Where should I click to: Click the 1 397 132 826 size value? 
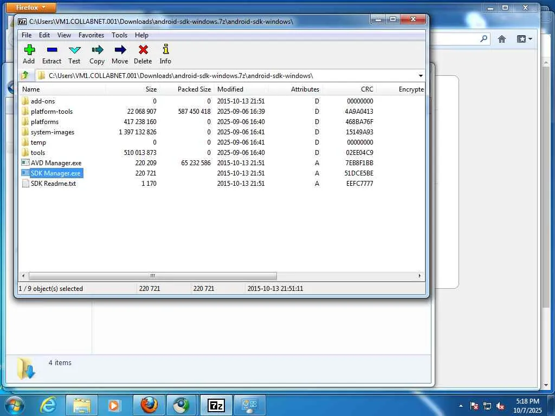tap(138, 132)
